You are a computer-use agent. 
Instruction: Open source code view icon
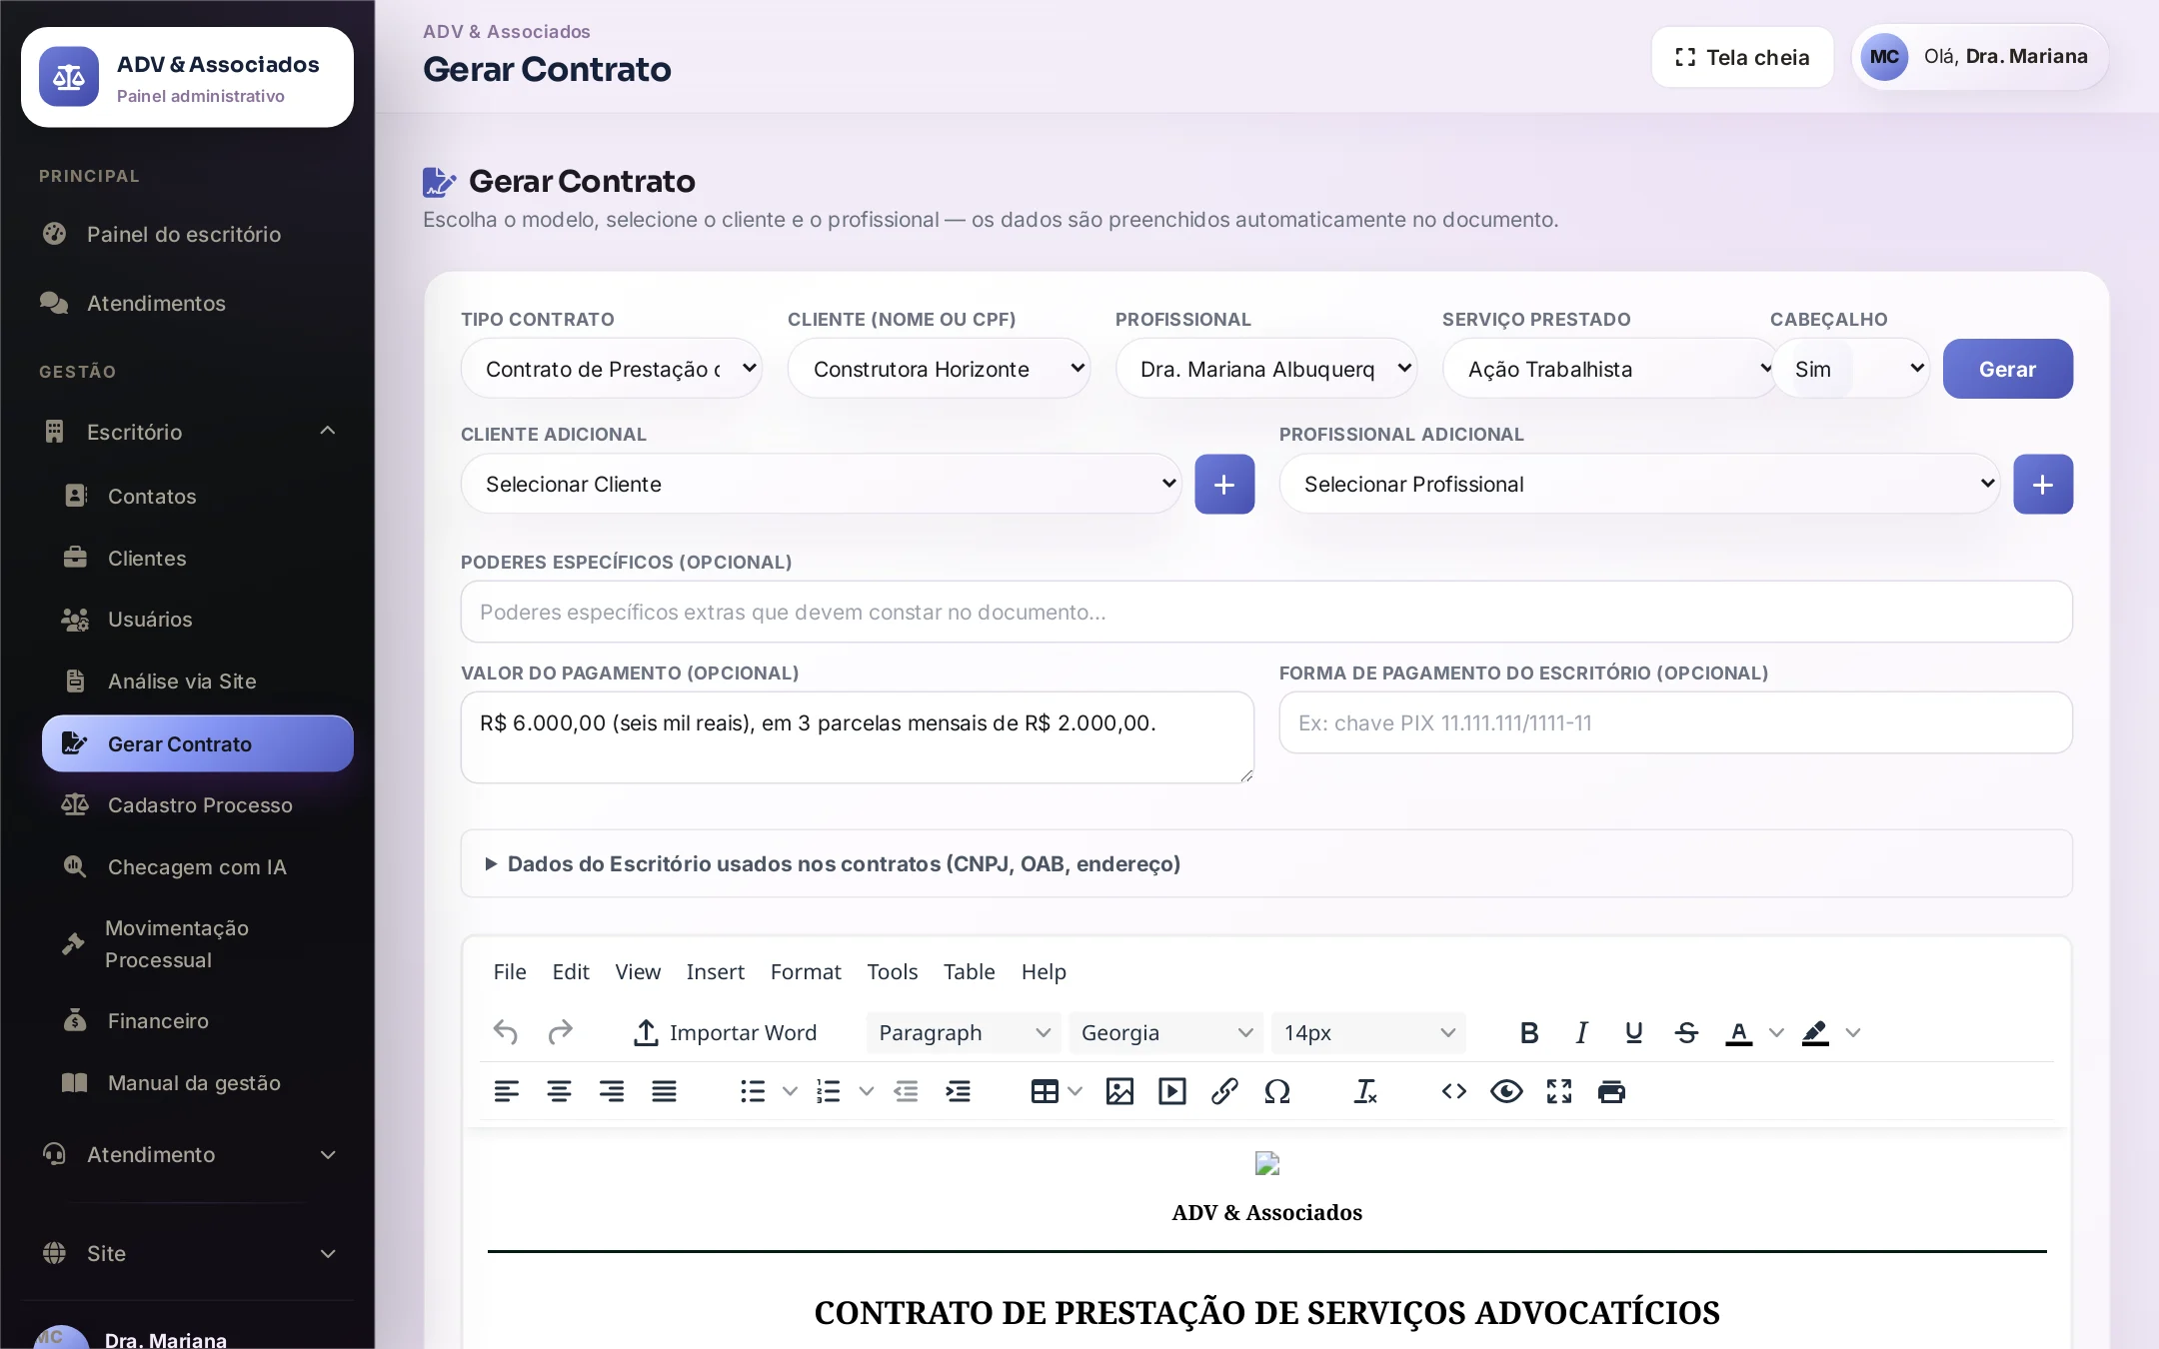[1454, 1091]
